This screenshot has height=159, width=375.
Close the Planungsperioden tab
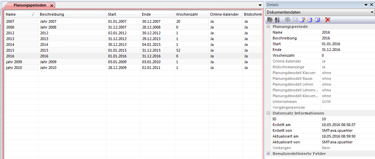tap(52, 6)
